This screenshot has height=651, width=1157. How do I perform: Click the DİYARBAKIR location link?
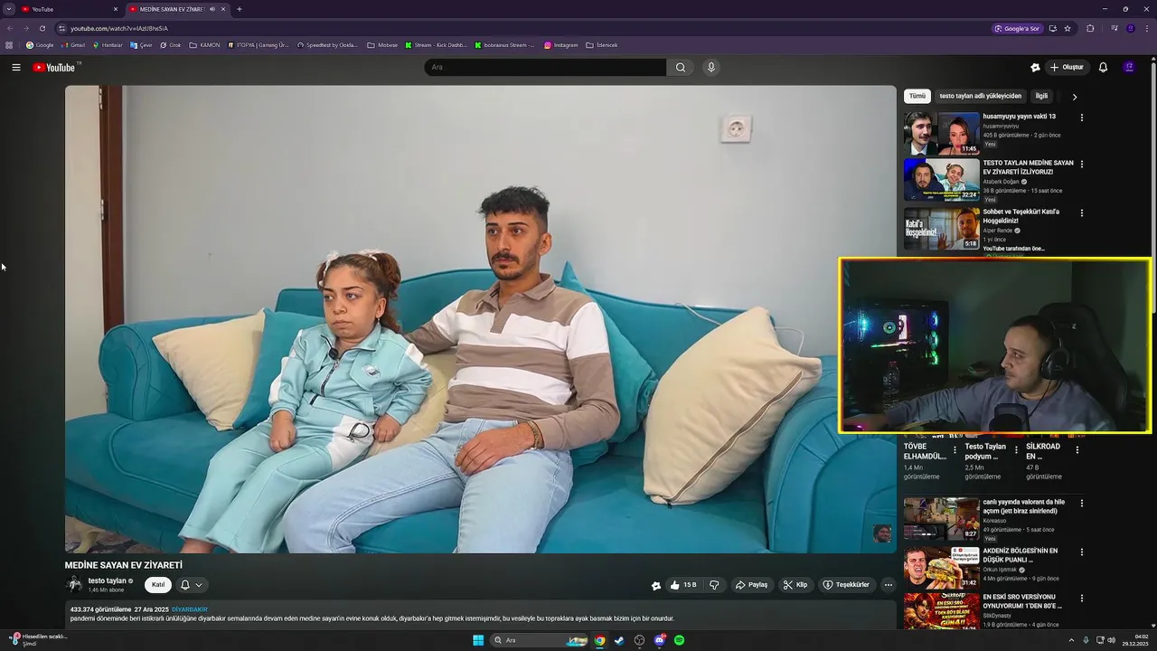pyautogui.click(x=190, y=609)
